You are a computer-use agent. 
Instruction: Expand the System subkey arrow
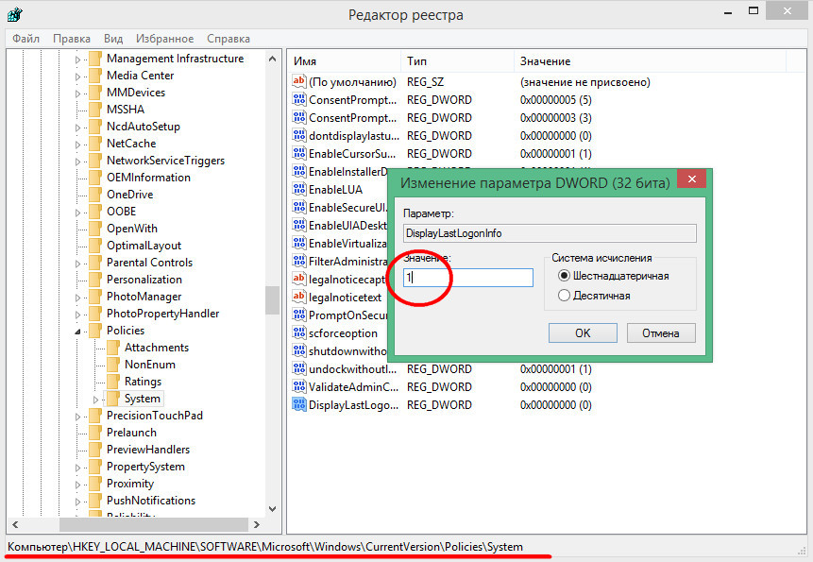coord(95,399)
